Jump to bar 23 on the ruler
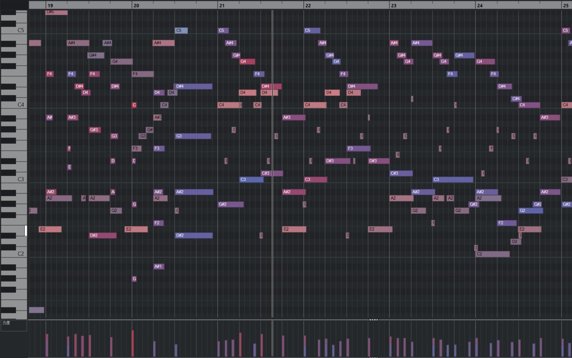The height and width of the screenshot is (358, 572). (x=394, y=5)
